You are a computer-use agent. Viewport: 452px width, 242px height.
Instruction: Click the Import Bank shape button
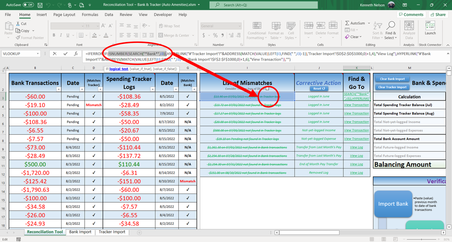coord(393,204)
